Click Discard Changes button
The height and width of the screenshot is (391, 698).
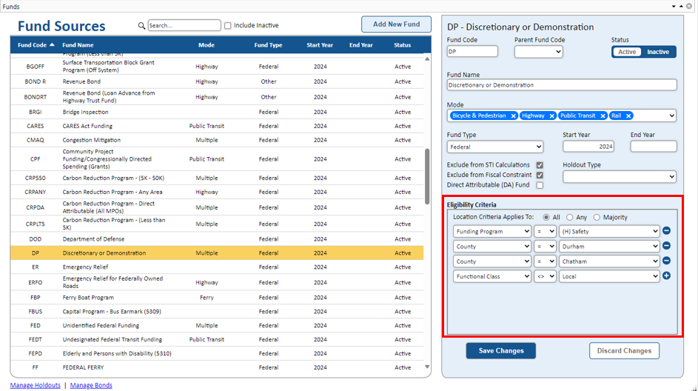[x=624, y=351]
